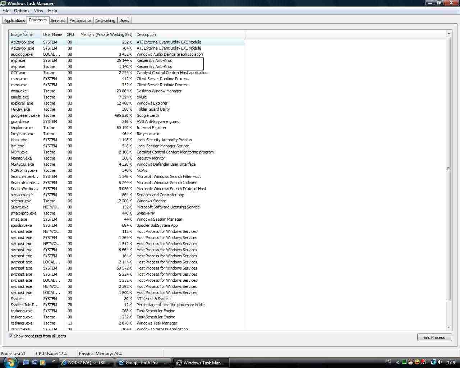Select the taskmgr.exe process row
Screen dimensions: 460x368
(x=127, y=323)
